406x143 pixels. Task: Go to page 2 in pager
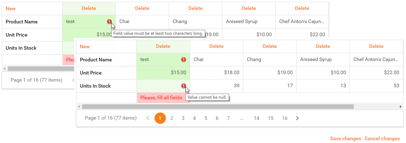(172, 118)
